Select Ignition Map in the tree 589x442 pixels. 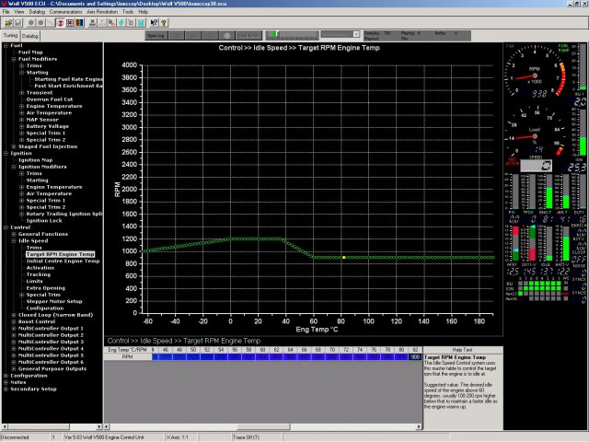pos(35,159)
